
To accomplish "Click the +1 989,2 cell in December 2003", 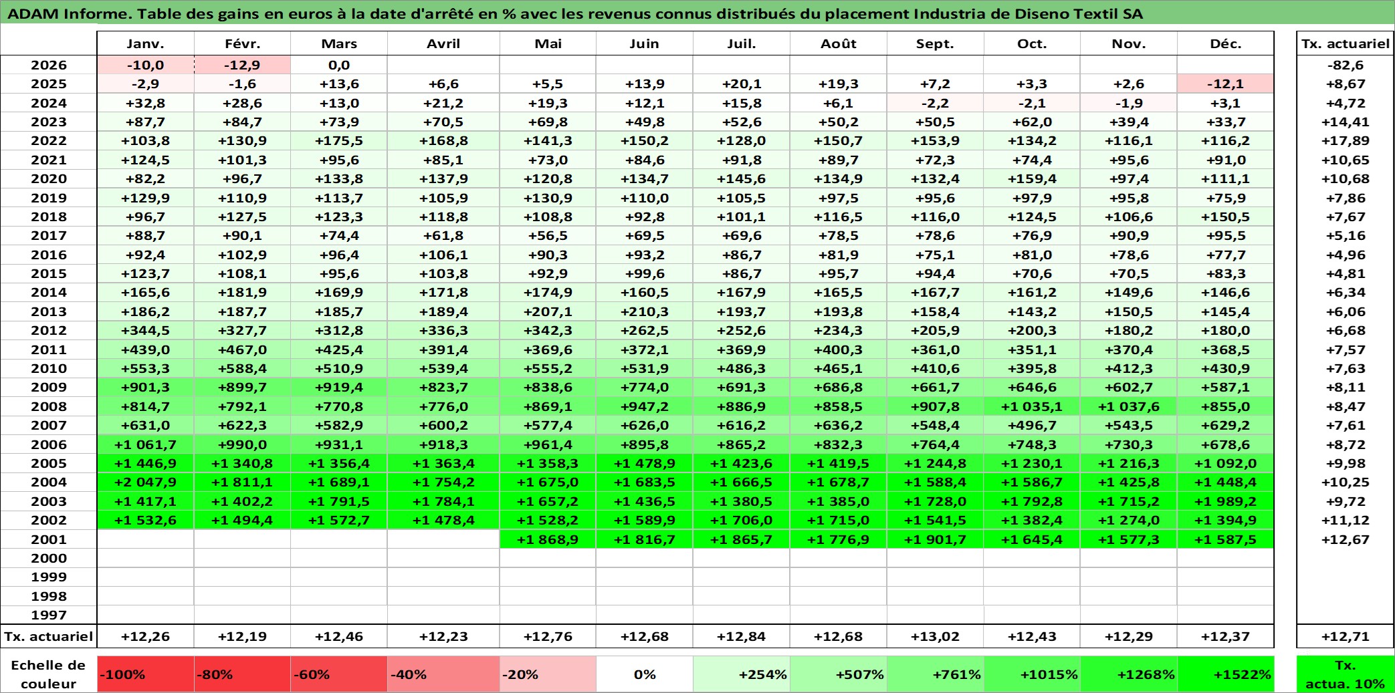I will pyautogui.click(x=1225, y=501).
